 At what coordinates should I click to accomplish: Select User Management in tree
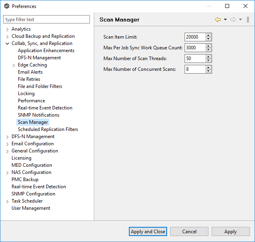coord(31,208)
